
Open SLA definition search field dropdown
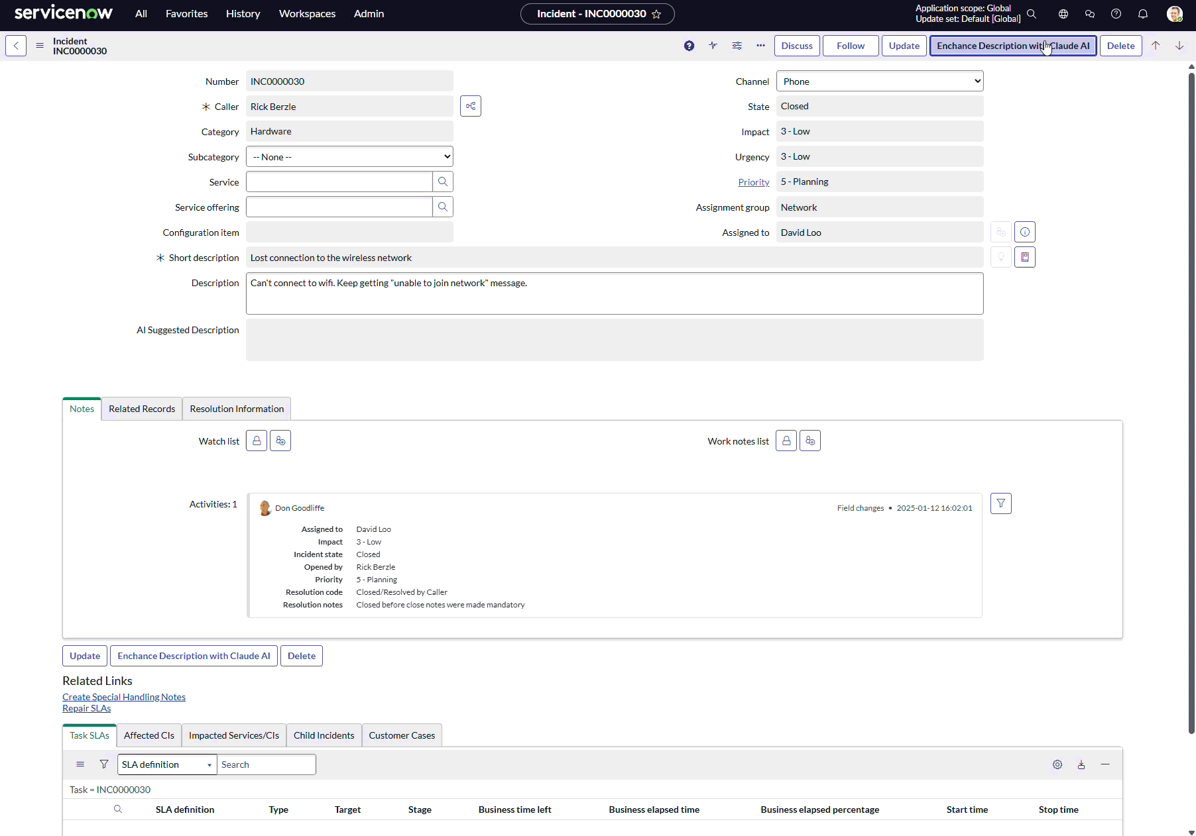167,764
